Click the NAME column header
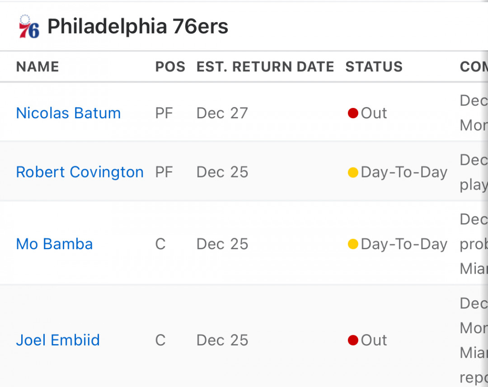Image resolution: width=488 pixels, height=387 pixels. (38, 66)
